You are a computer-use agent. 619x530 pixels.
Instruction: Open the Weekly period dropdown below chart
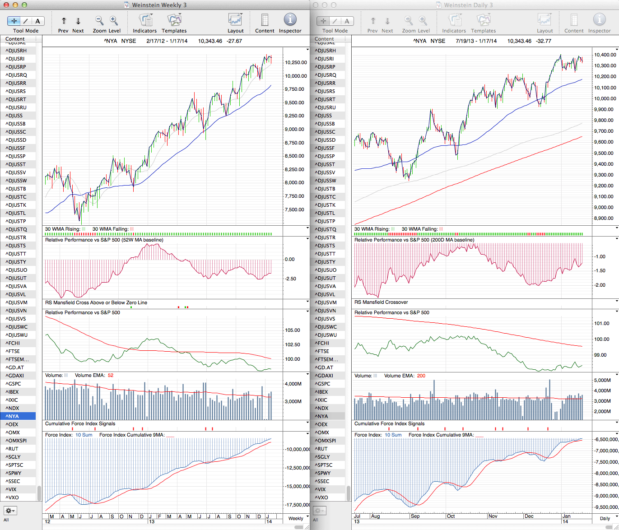click(x=298, y=518)
